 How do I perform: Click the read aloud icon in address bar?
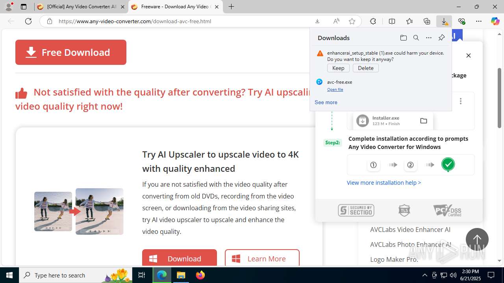pos(336,21)
